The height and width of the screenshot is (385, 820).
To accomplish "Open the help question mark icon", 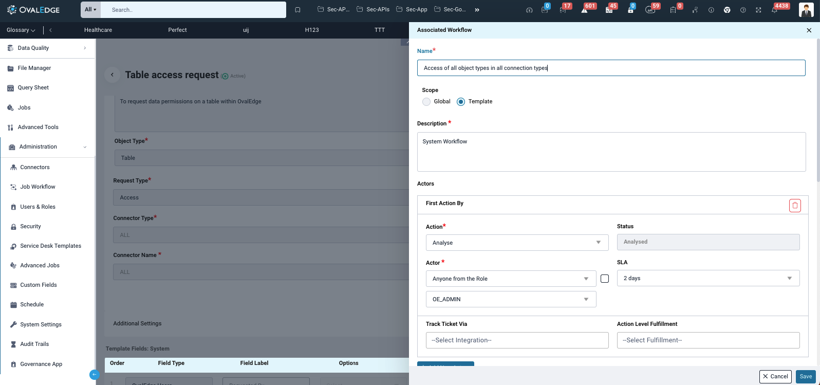I will click(743, 10).
